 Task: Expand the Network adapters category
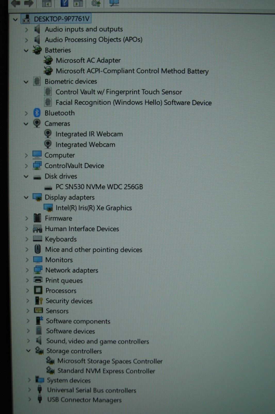(27, 270)
